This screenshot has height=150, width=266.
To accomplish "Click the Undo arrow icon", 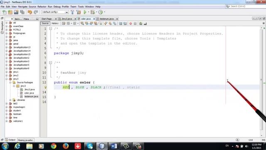I will click(30, 12).
